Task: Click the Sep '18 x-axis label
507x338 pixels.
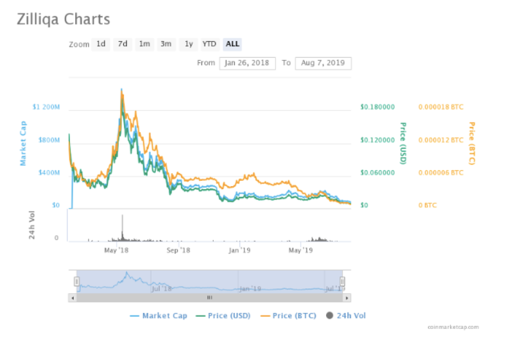Action: click(x=178, y=250)
